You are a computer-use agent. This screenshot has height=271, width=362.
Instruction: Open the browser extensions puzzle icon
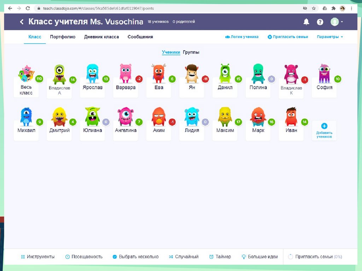pyautogui.click(x=333, y=8)
